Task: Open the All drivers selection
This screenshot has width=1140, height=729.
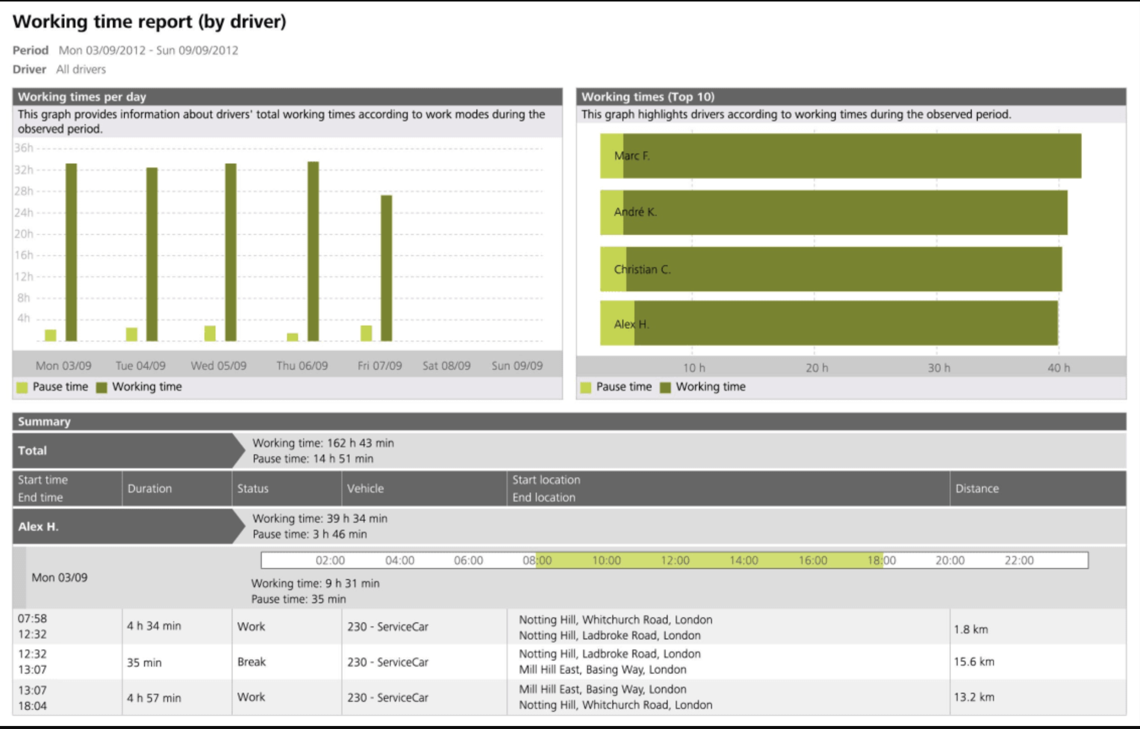Action: 81,69
